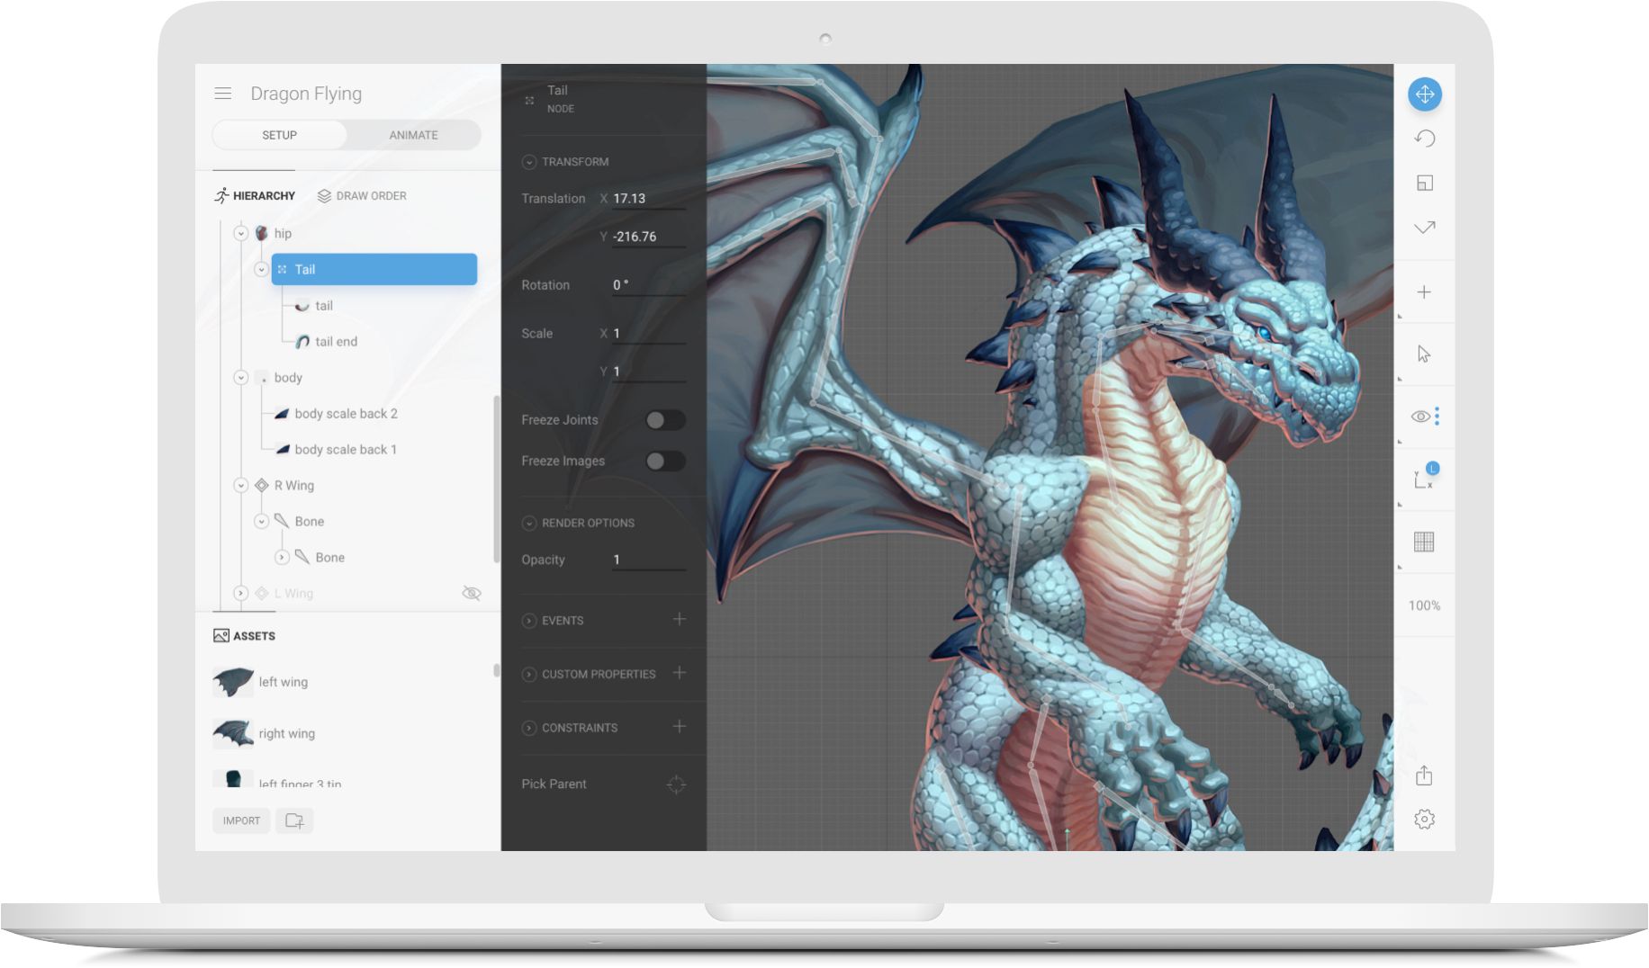Open the export share icon

(x=1424, y=775)
